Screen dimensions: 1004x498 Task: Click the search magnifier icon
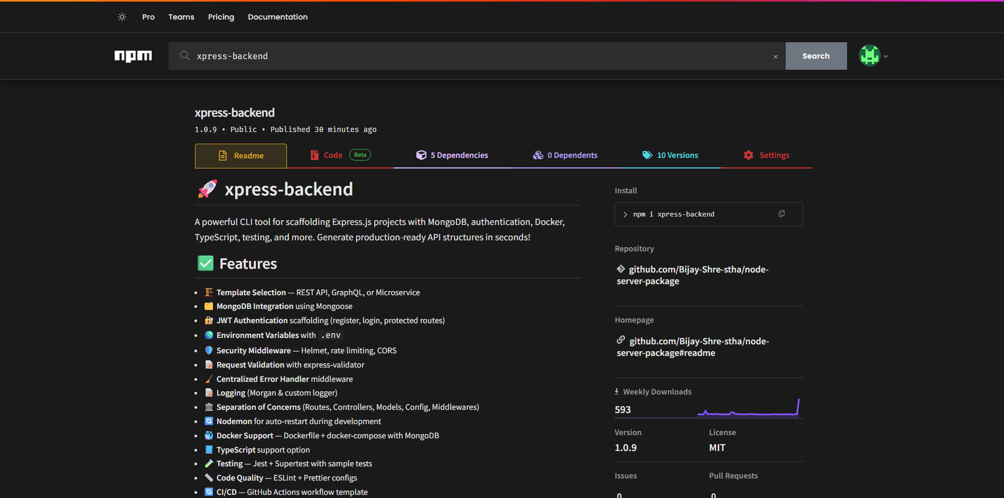point(184,55)
